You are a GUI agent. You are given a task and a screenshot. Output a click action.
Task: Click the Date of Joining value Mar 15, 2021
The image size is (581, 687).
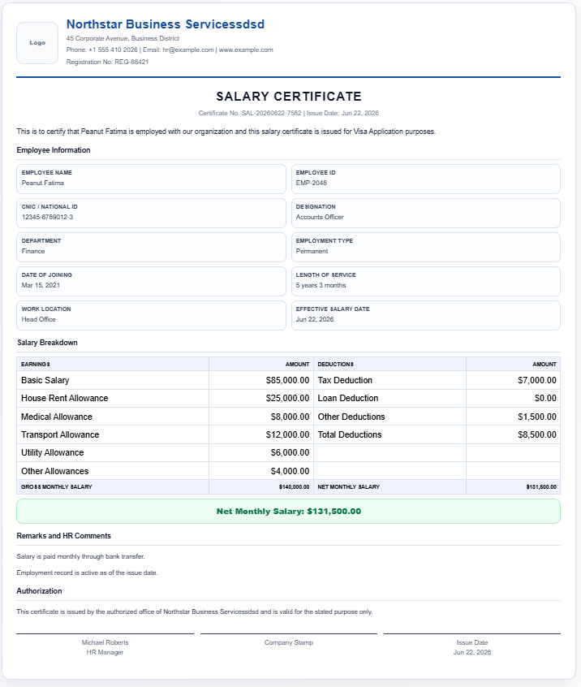(41, 285)
